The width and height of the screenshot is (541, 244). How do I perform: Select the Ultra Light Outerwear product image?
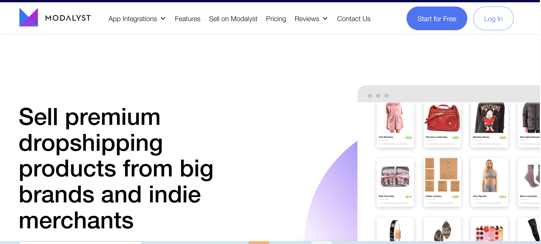[x=531, y=118]
